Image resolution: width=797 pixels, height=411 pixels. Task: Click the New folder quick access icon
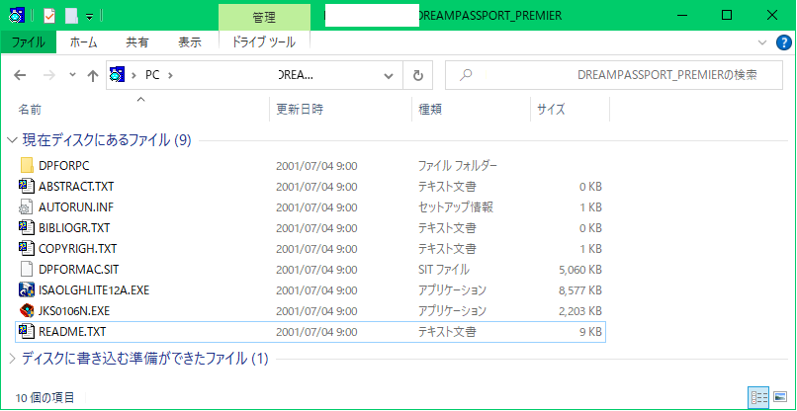[71, 16]
